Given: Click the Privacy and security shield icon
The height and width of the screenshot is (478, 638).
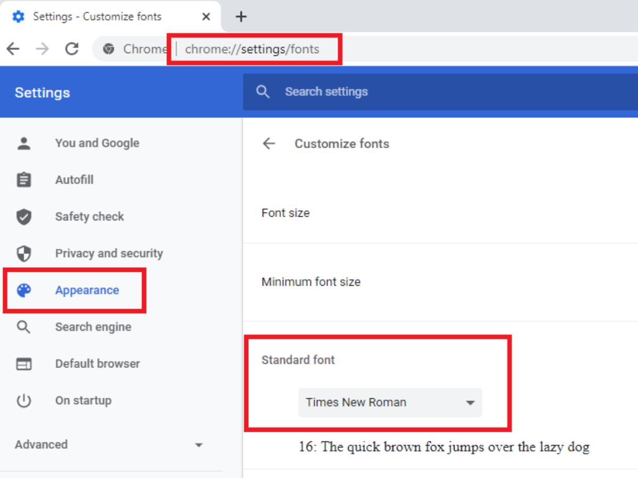Looking at the screenshot, I should click(24, 253).
